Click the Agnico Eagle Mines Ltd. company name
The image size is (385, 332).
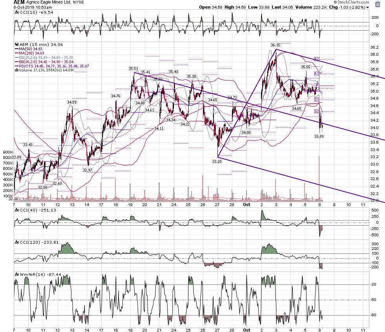pyautogui.click(x=49, y=2)
